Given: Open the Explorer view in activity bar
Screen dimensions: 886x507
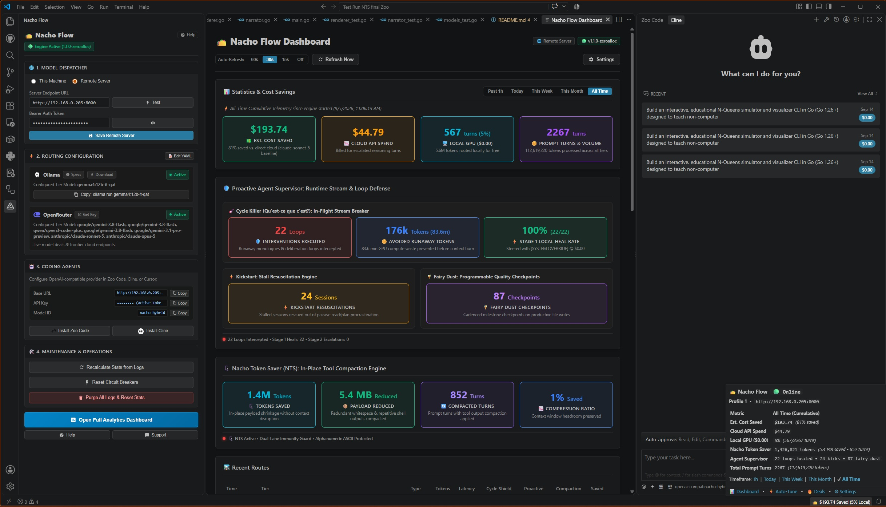Looking at the screenshot, I should (x=10, y=21).
